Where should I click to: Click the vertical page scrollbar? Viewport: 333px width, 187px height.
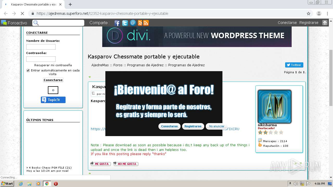click(x=331, y=78)
